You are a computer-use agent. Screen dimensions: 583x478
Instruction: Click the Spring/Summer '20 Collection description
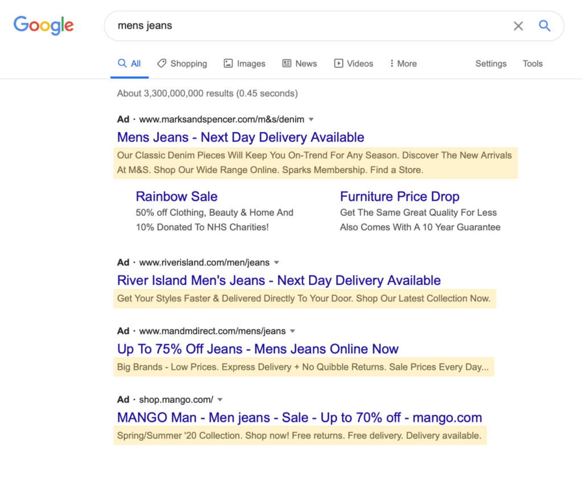pyautogui.click(x=299, y=436)
